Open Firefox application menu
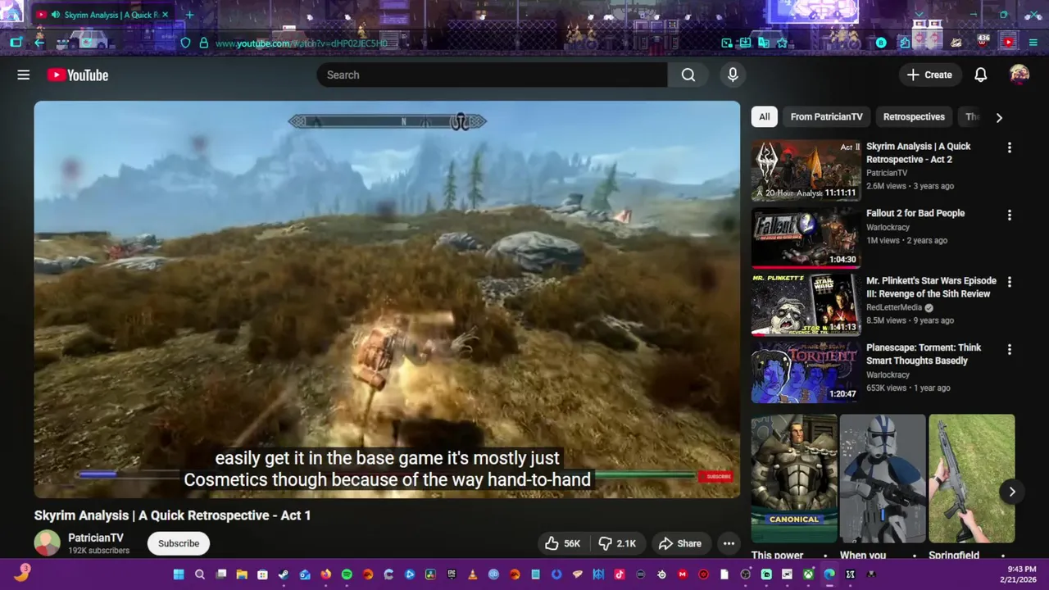Viewport: 1049px width, 590px height. pos(1033,43)
